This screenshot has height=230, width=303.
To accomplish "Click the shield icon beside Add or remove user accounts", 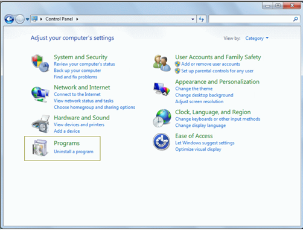I will coord(177,64).
